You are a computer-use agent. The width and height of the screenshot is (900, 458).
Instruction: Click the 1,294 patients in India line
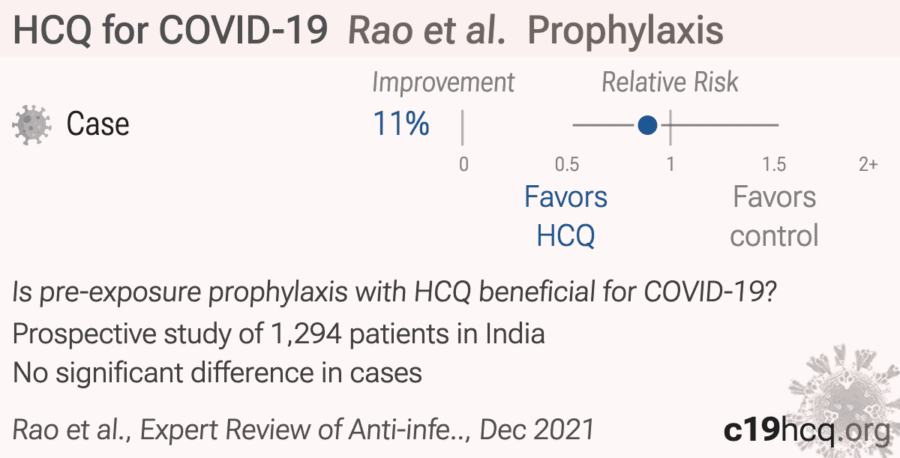[278, 334]
